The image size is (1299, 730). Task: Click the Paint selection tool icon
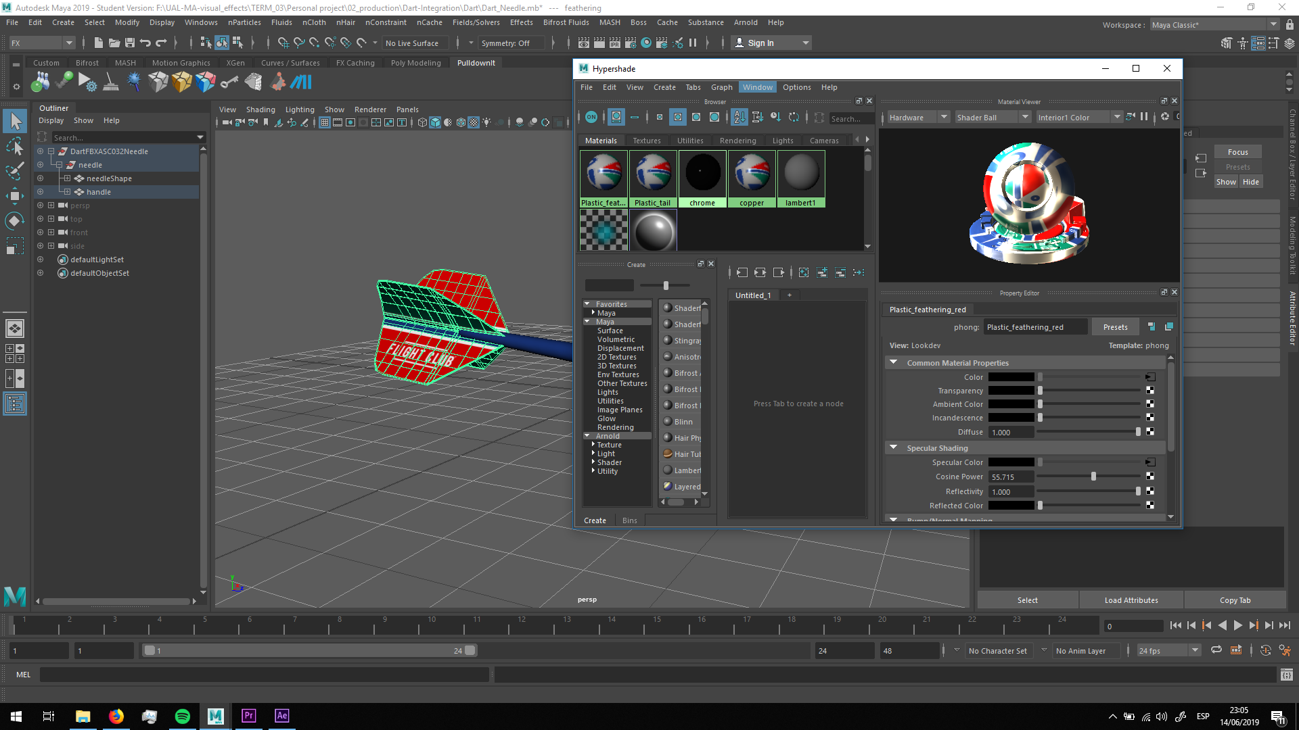tap(15, 171)
